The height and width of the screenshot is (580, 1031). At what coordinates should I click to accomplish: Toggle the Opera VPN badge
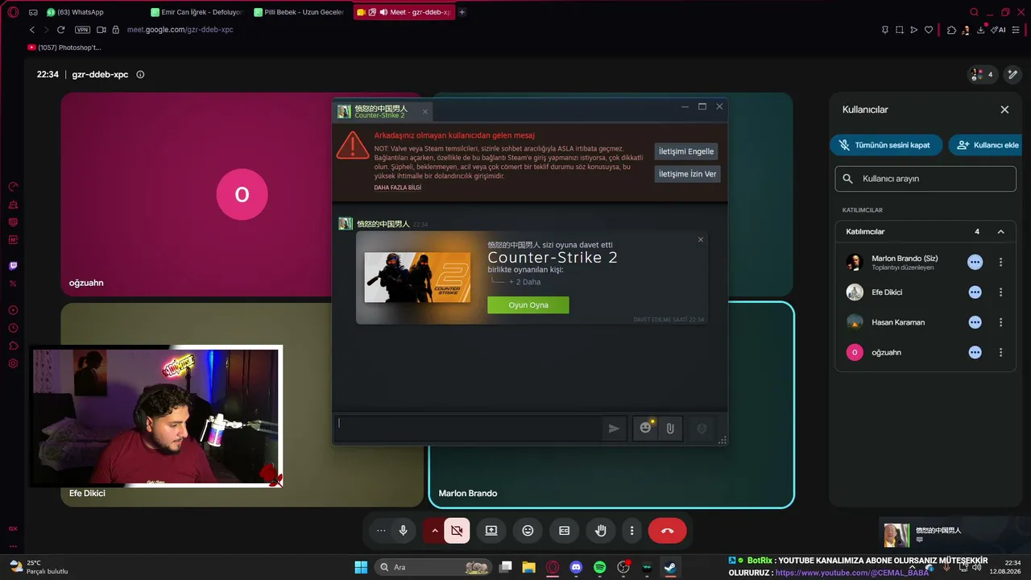coord(82,30)
